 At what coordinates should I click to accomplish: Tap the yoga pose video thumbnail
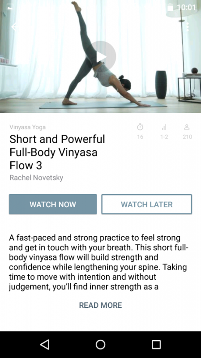[100, 56]
